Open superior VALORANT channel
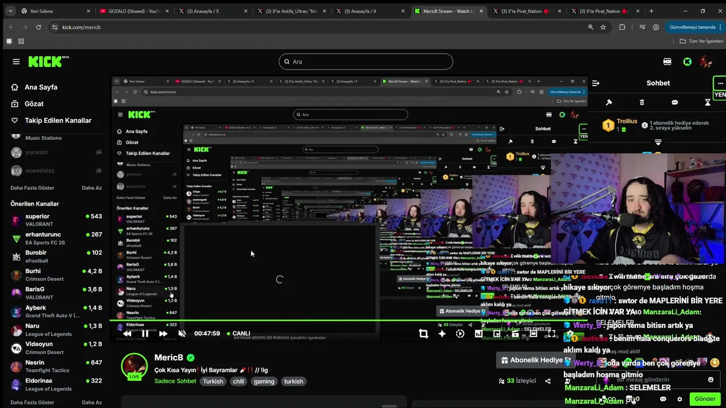Screen dimensions: 726x408 pos(56,220)
